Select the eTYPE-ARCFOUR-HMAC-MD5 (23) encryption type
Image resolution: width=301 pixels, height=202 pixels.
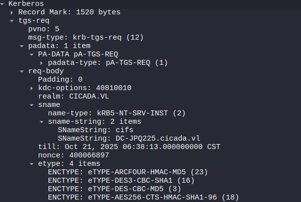(x=128, y=172)
